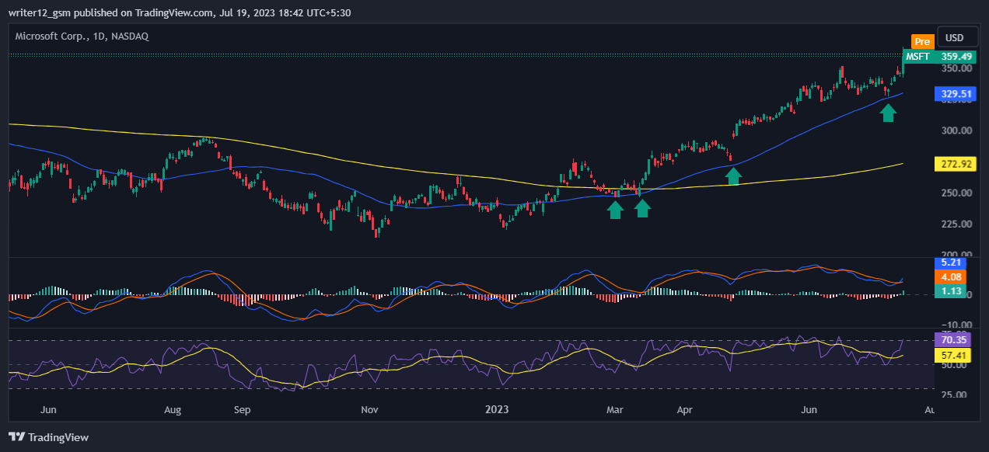The height and width of the screenshot is (452, 989).
Task: Click the Aug time axis label
Action: (x=173, y=409)
